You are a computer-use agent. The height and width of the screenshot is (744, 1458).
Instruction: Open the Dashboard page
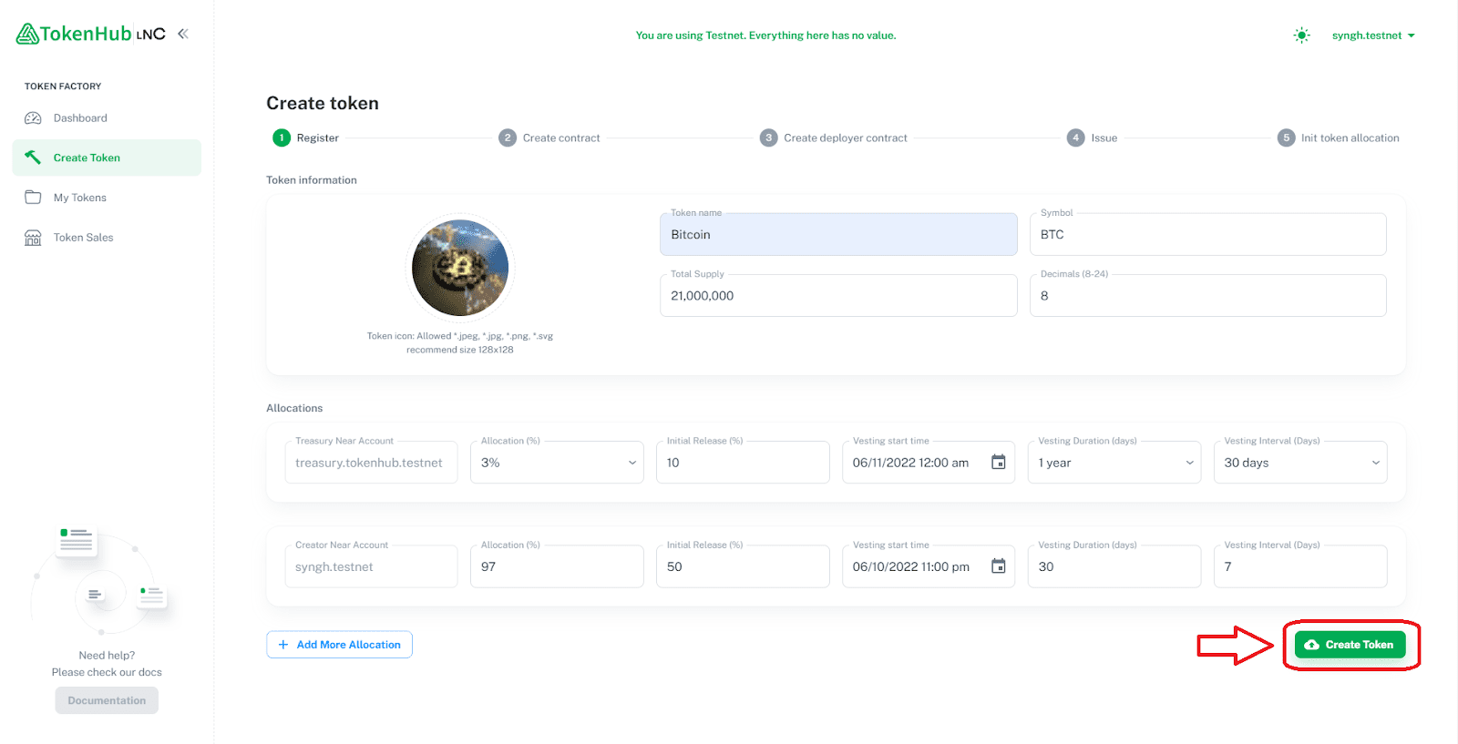pyautogui.click(x=107, y=118)
